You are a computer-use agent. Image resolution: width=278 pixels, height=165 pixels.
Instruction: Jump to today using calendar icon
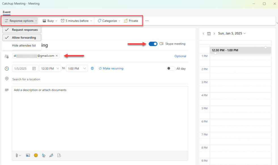tap(209, 34)
